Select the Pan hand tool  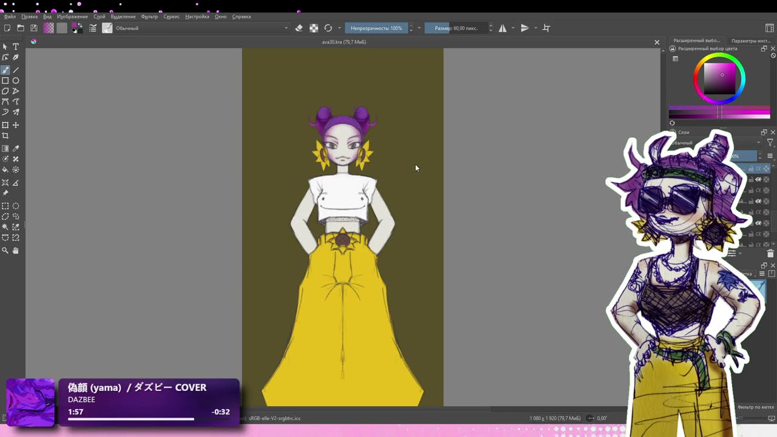[x=16, y=250]
